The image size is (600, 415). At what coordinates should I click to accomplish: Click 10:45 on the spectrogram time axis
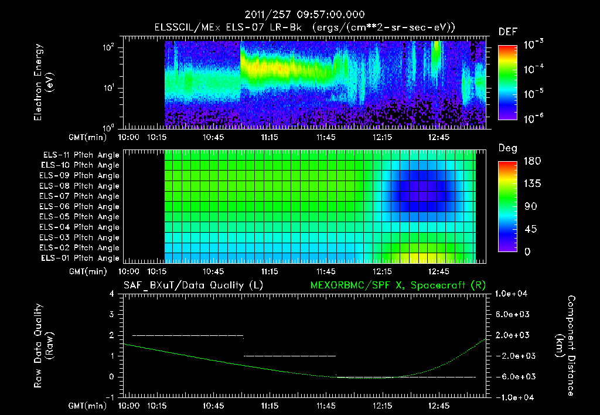[213, 137]
